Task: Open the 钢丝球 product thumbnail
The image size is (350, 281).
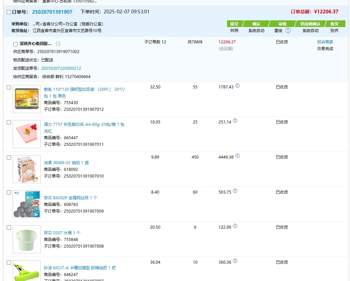Action: [x=27, y=204]
